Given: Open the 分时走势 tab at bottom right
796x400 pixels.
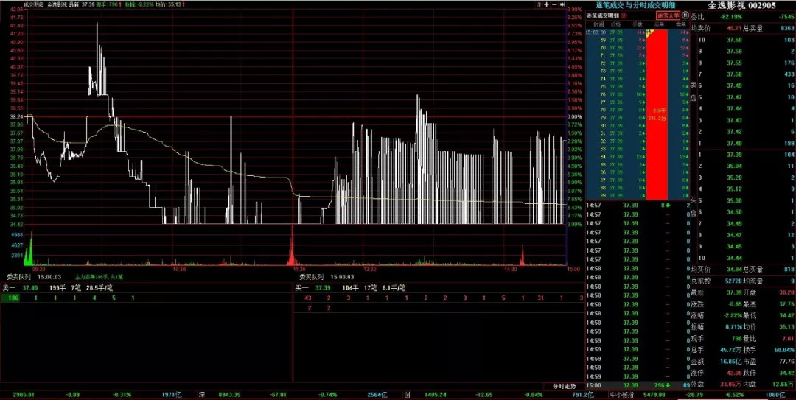Looking at the screenshot, I should (x=564, y=386).
